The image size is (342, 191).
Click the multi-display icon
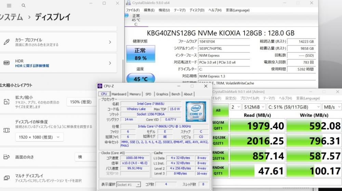(6, 178)
